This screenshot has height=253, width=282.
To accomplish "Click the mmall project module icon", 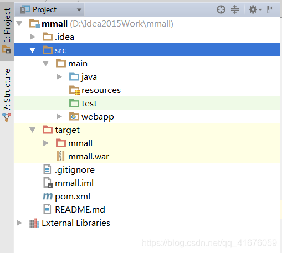I will pos(34,24).
